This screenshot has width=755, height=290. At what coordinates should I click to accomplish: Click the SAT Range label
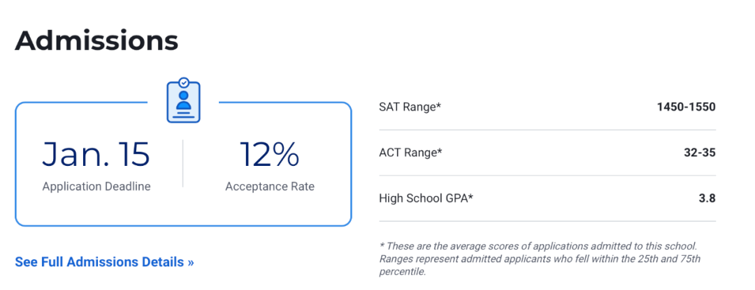410,107
